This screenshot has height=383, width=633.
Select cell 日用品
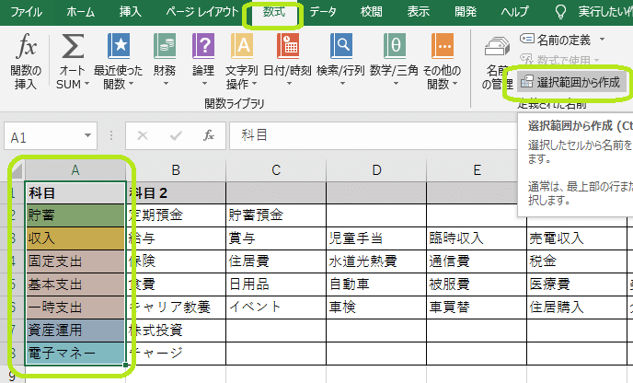click(x=276, y=284)
